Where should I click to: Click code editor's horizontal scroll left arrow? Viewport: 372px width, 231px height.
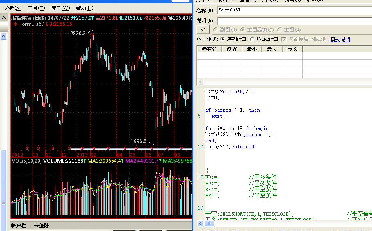(x=201, y=223)
